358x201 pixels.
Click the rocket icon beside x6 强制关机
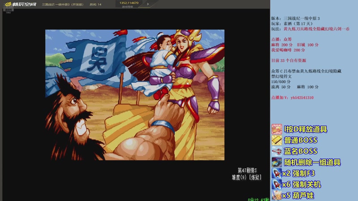pos(277,184)
